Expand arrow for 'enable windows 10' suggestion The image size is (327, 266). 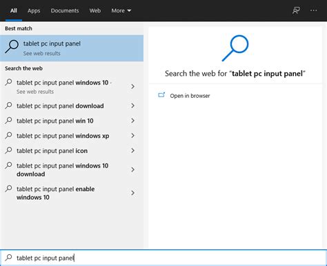tap(132, 193)
